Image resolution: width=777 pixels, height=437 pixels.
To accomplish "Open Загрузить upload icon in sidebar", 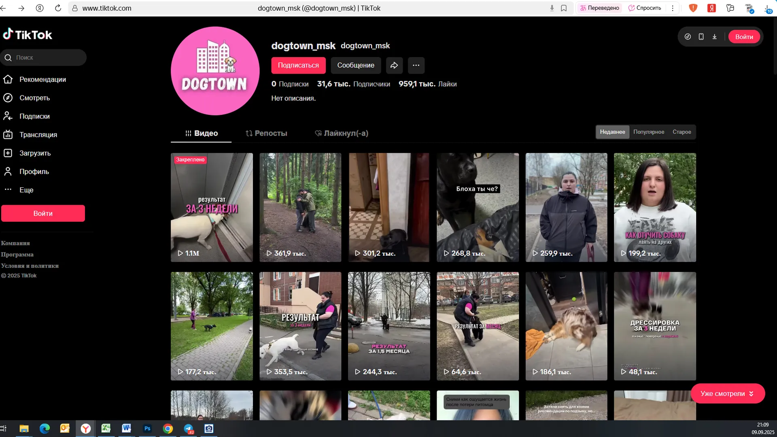I will click(8, 153).
